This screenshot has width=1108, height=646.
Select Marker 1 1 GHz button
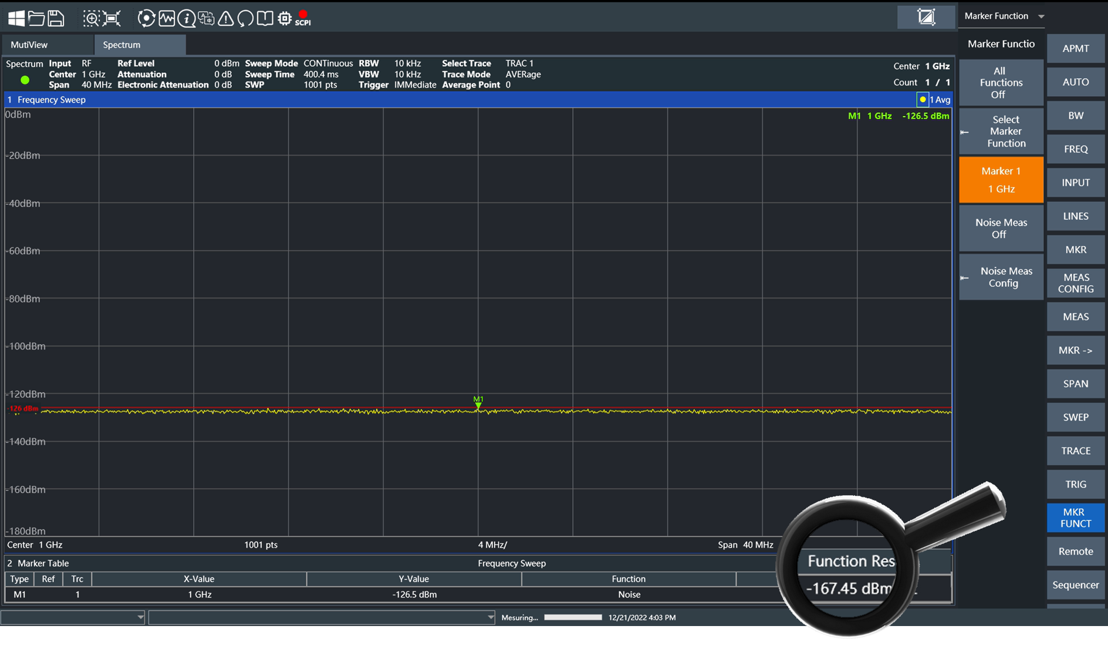coord(1001,180)
